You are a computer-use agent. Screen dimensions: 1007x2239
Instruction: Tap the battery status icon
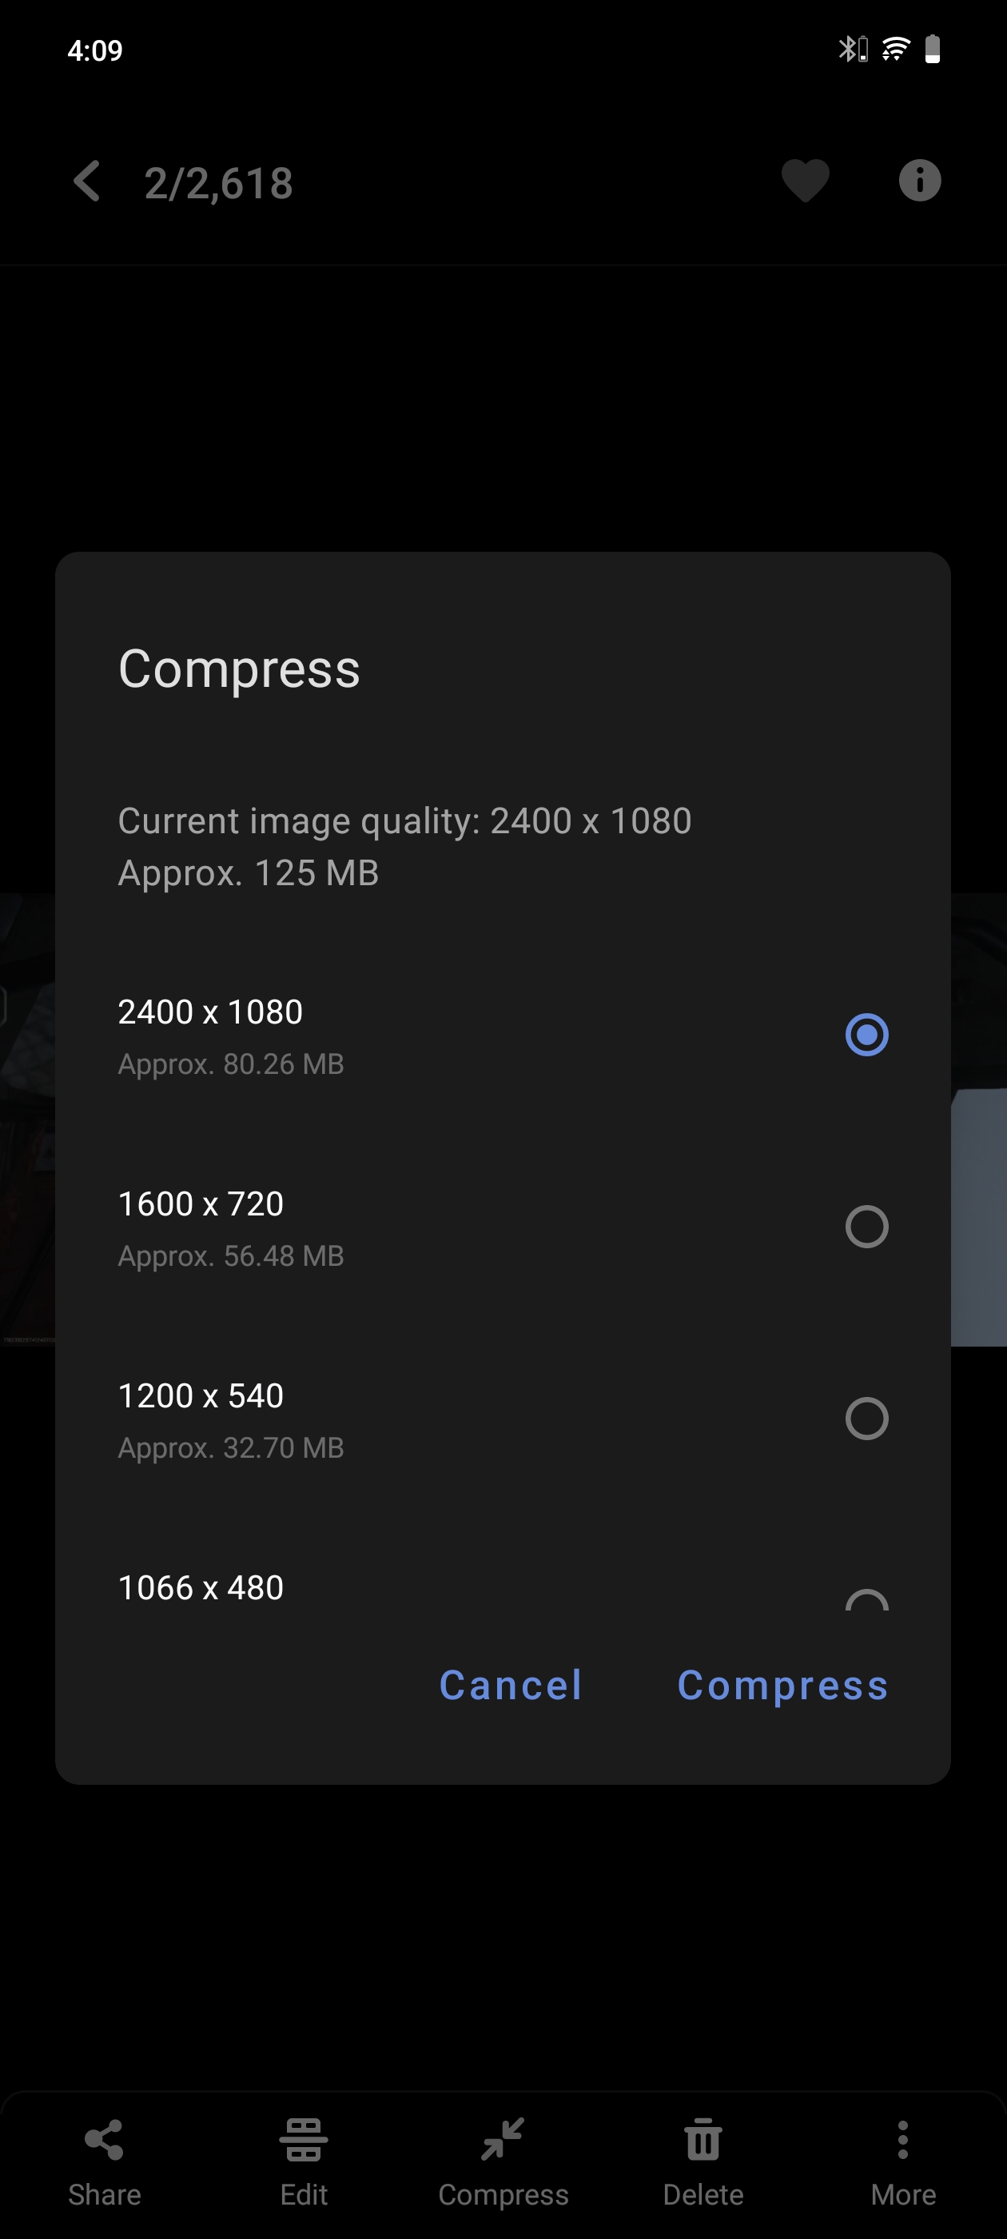[933, 50]
